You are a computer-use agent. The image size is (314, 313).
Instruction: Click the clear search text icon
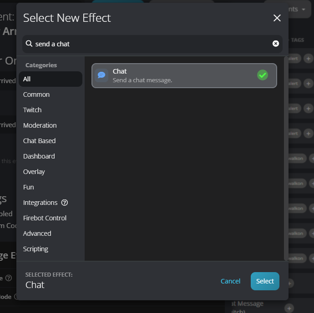pyautogui.click(x=275, y=44)
